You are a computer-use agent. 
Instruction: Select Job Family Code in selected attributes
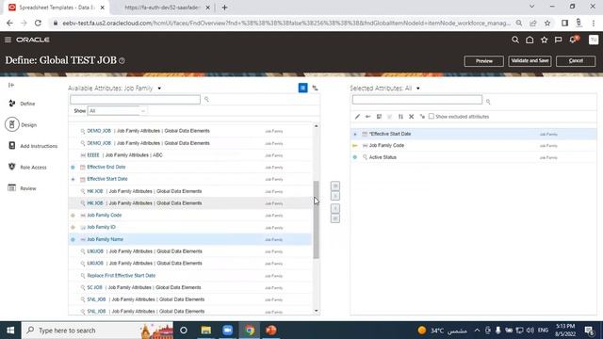(x=473, y=146)
